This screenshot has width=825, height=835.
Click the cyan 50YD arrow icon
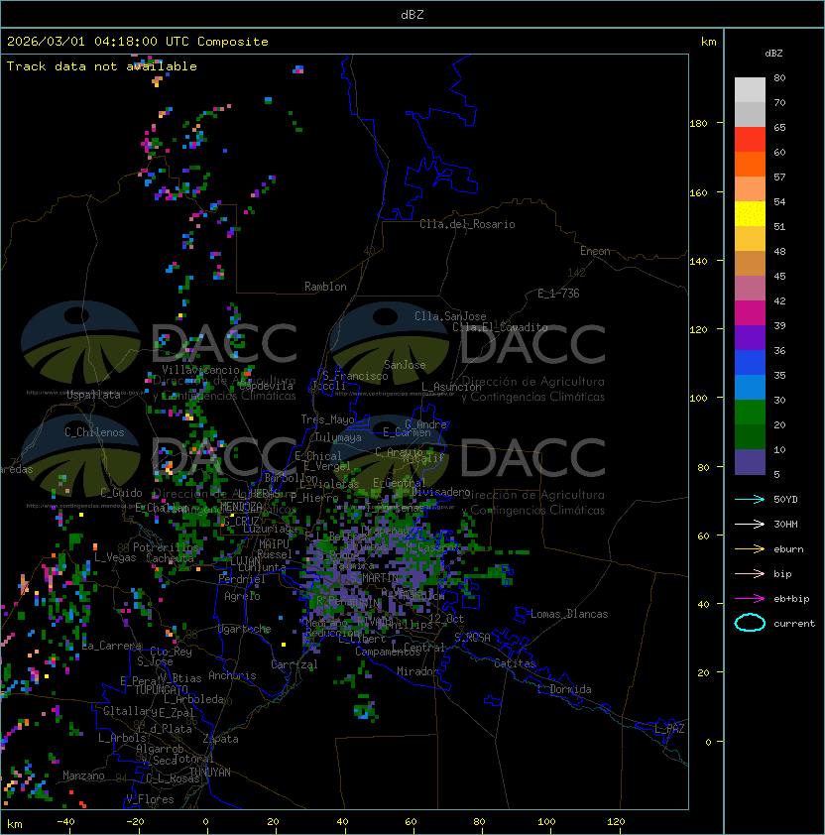750,499
